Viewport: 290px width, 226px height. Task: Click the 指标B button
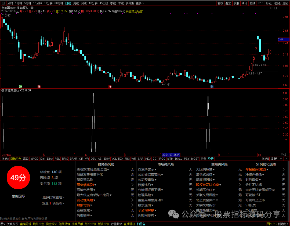(265, 159)
